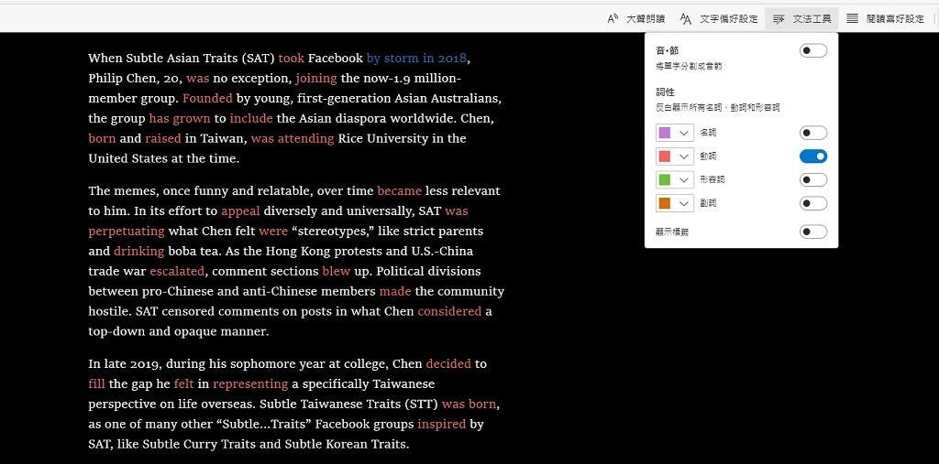This screenshot has width=939, height=464.
Task: Click the Reading Preferences lines icon
Action: pos(852,18)
